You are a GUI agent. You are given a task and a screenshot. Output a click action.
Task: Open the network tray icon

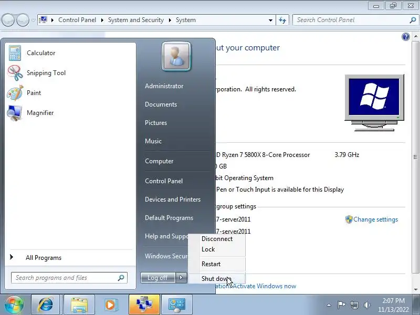point(354,305)
